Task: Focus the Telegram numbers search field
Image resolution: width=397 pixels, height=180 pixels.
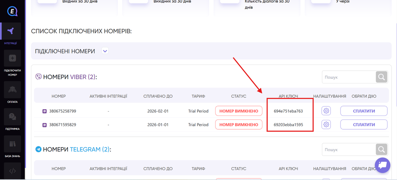Action: point(349,149)
